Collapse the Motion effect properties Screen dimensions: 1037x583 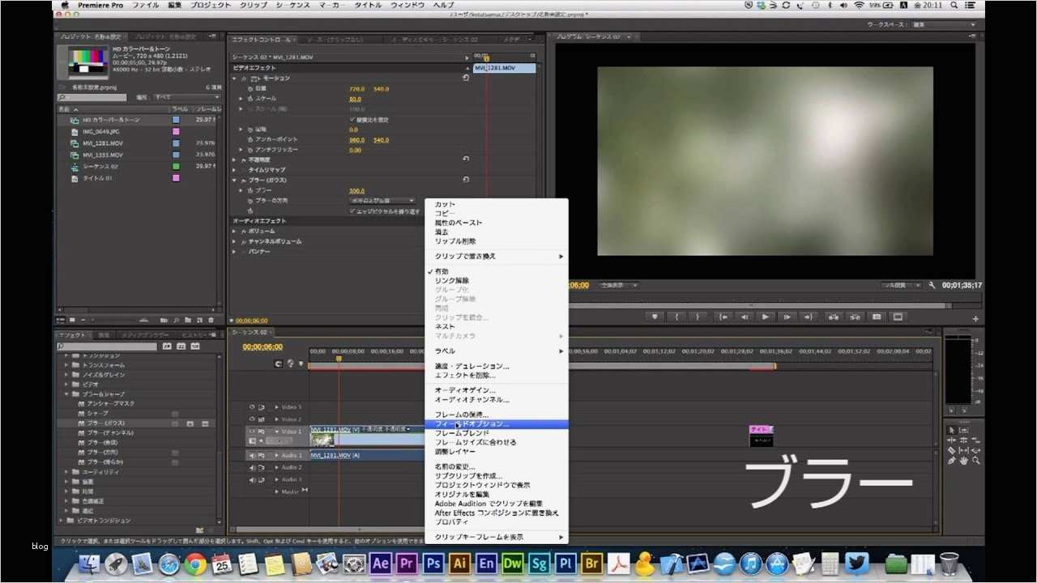point(235,78)
